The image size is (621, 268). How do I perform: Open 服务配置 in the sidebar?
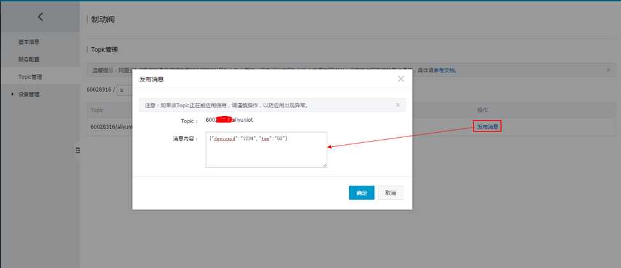(29, 59)
